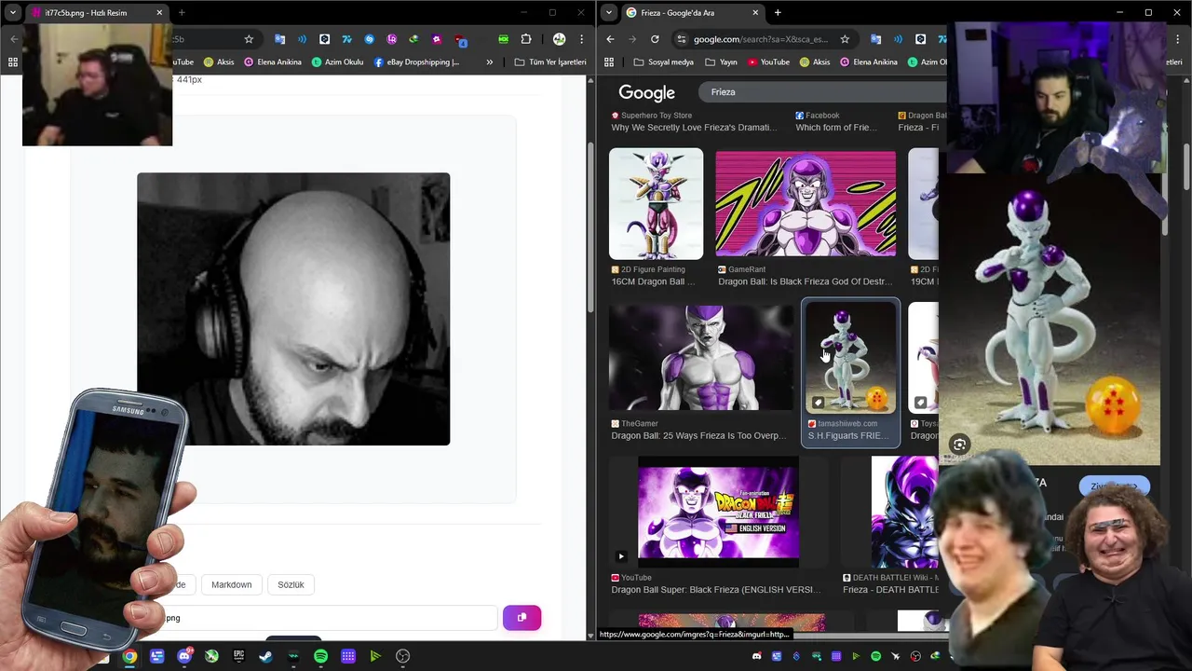Open the Tüm Yer İşaretleri bookmarks folder
Viewport: 1192px width, 671px height.
550,62
